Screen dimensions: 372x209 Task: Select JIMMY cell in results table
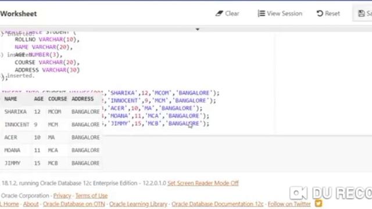[12, 163]
